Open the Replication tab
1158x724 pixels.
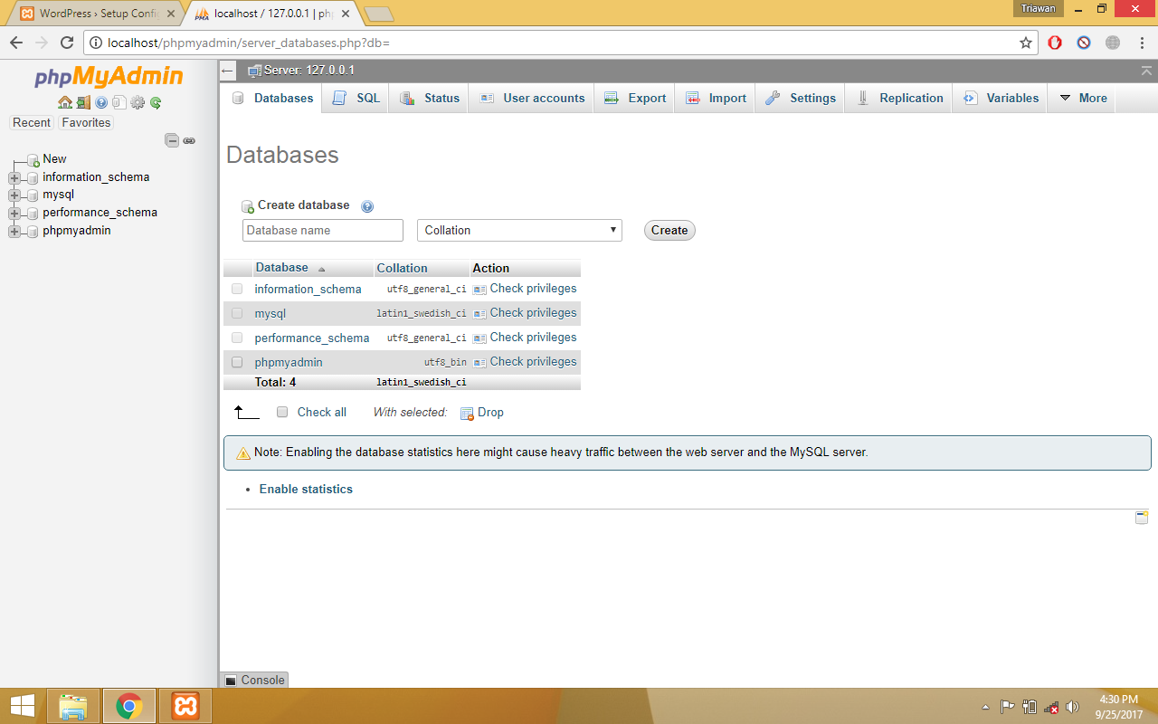click(x=898, y=98)
